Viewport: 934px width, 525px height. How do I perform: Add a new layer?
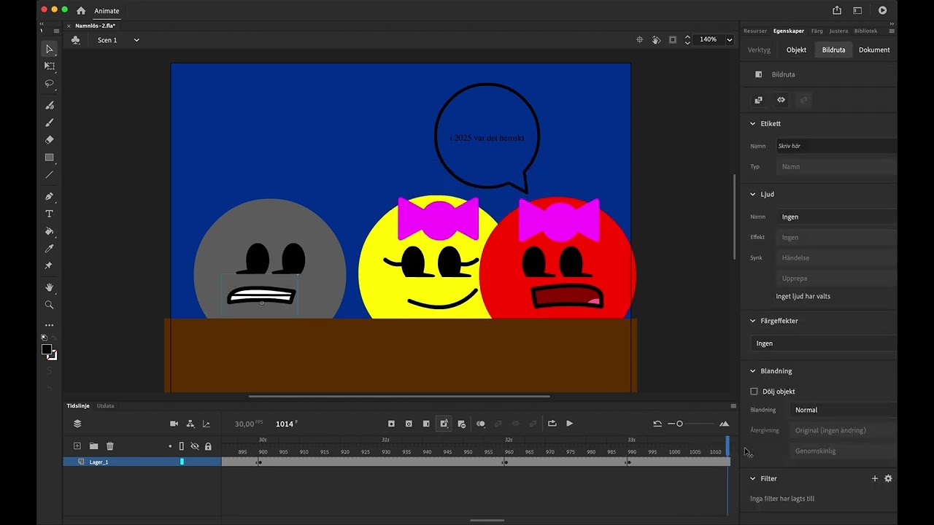(x=77, y=446)
